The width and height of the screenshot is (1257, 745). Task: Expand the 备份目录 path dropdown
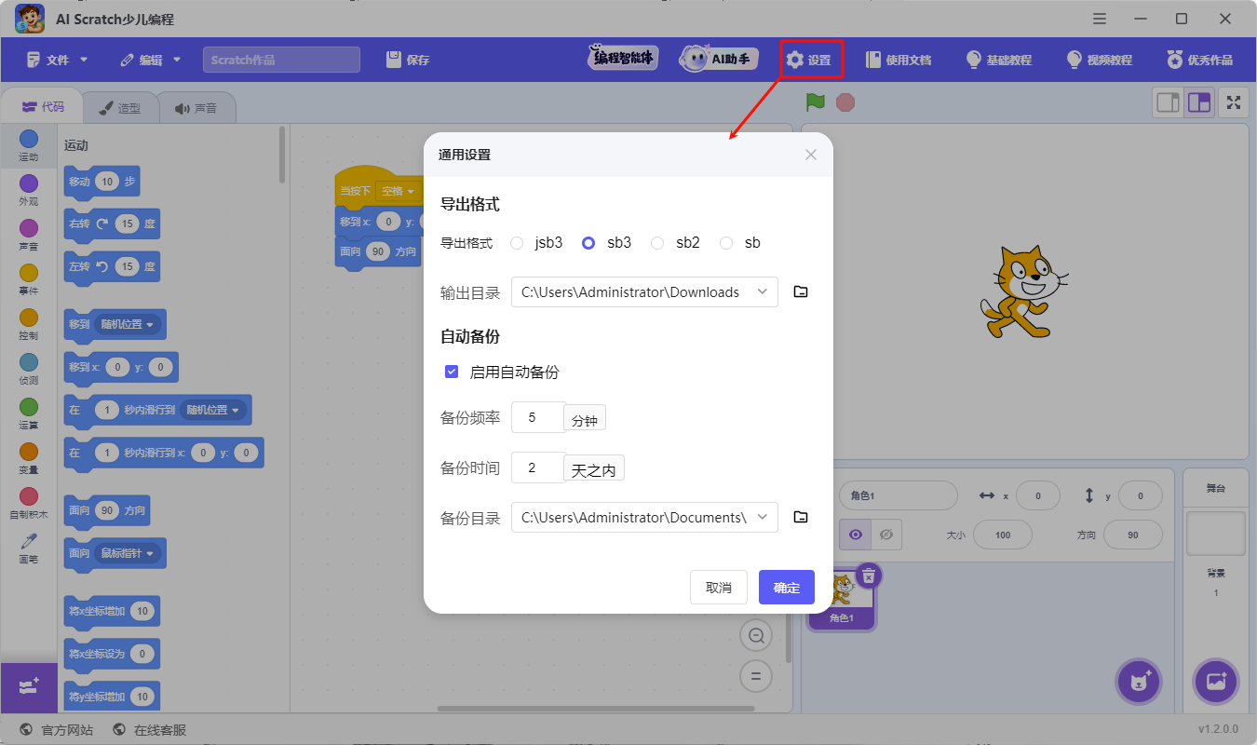pyautogui.click(x=763, y=517)
